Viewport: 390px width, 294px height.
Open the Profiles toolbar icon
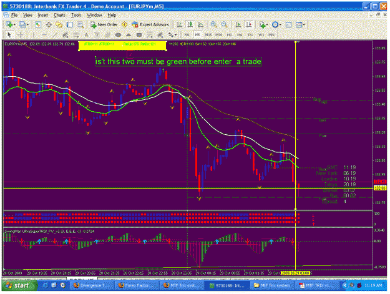click(x=22, y=24)
